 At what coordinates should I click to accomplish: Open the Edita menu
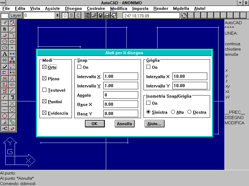tap(20, 8)
